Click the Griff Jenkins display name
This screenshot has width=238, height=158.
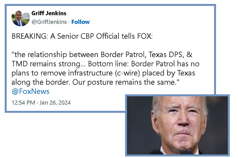[49, 13]
